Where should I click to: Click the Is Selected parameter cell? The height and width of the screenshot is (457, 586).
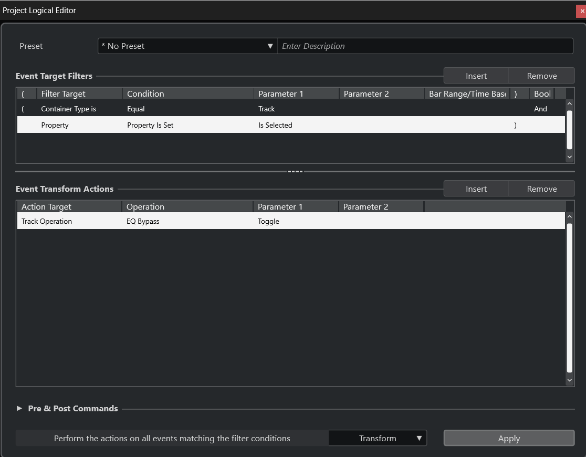point(275,126)
